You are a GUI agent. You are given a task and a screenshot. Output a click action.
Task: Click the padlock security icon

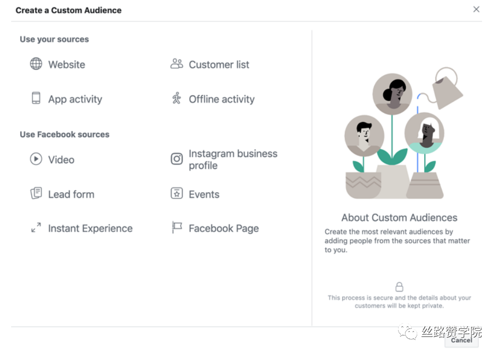(399, 287)
